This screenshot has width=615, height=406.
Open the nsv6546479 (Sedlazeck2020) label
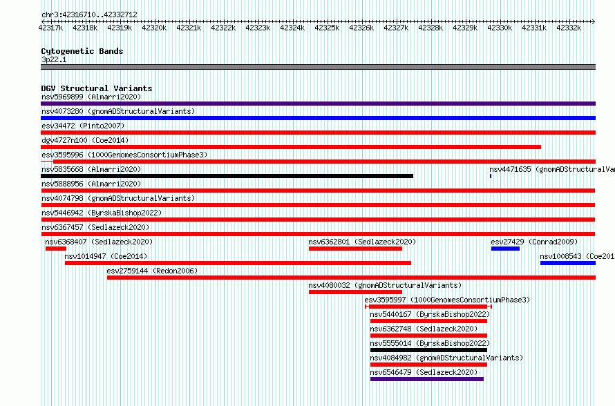coord(424,372)
